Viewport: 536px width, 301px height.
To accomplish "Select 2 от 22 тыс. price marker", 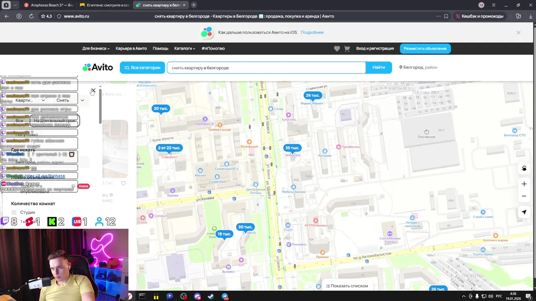I will coord(169,148).
